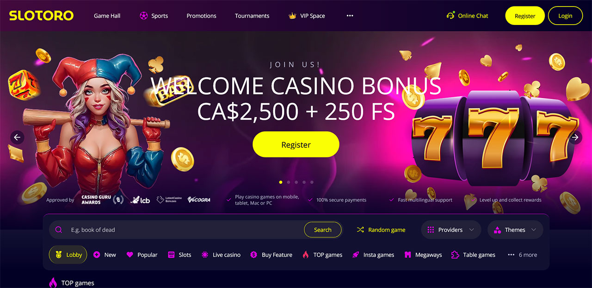592x288 pixels.
Task: Open the three-dot overflow menu in the header
Action: (350, 16)
